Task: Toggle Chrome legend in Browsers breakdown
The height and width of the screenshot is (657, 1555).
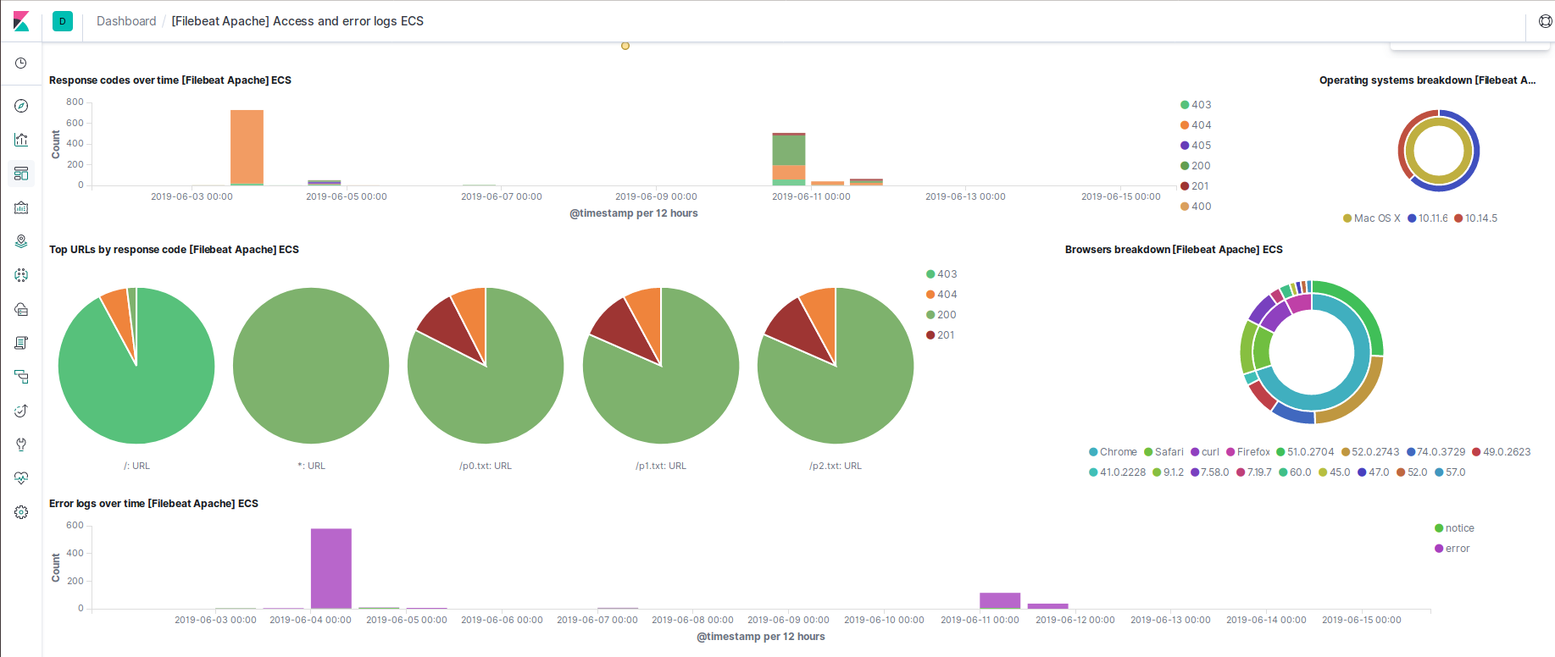Action: [1113, 452]
